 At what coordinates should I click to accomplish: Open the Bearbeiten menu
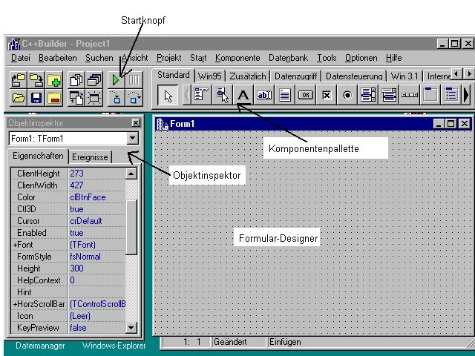[58, 58]
